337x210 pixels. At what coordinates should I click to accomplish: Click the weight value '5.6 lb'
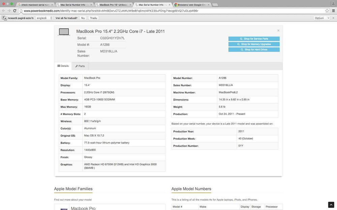click(222, 107)
